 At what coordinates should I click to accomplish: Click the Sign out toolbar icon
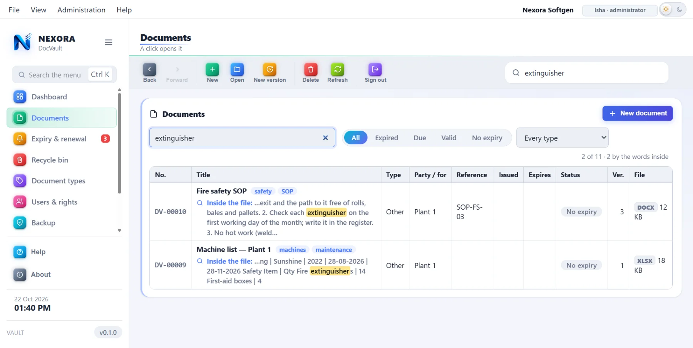point(375,70)
